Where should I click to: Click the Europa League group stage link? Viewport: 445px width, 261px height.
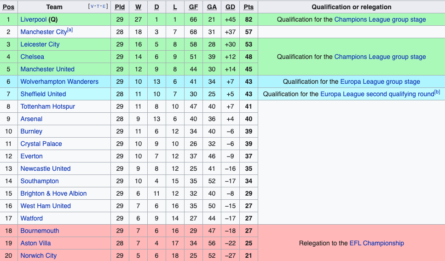click(x=380, y=82)
